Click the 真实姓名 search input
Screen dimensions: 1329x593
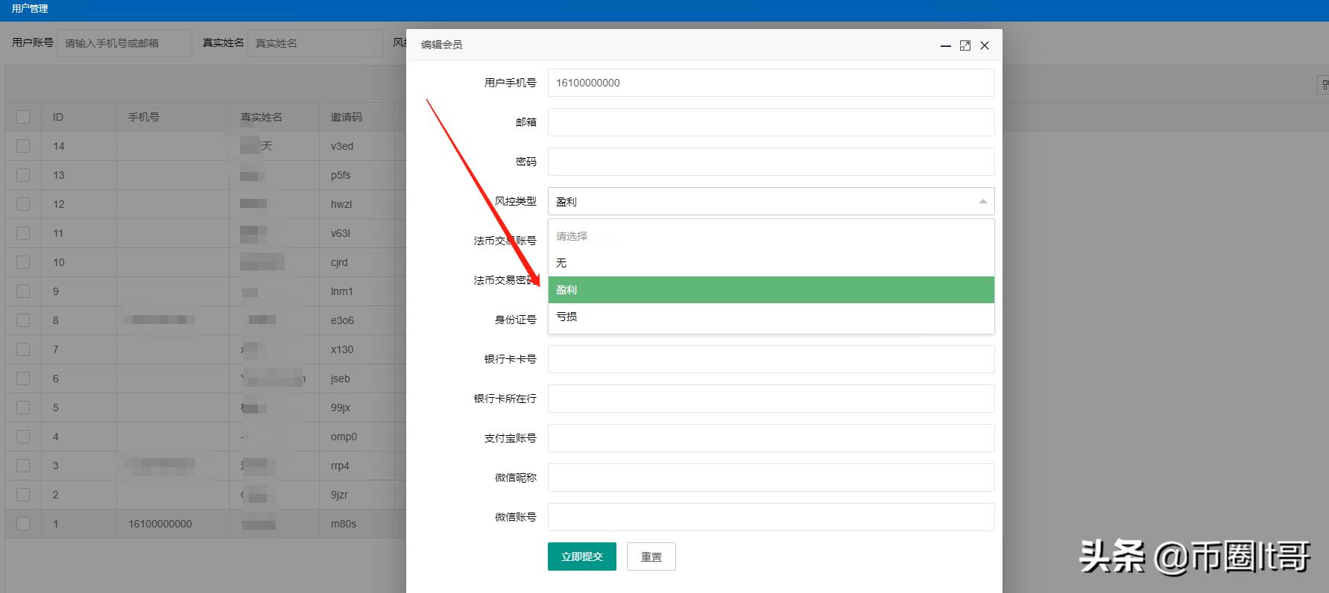315,43
